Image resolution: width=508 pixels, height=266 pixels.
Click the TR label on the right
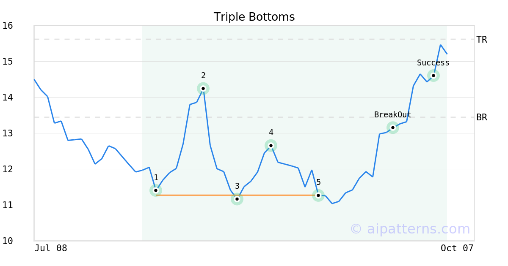tap(482, 40)
